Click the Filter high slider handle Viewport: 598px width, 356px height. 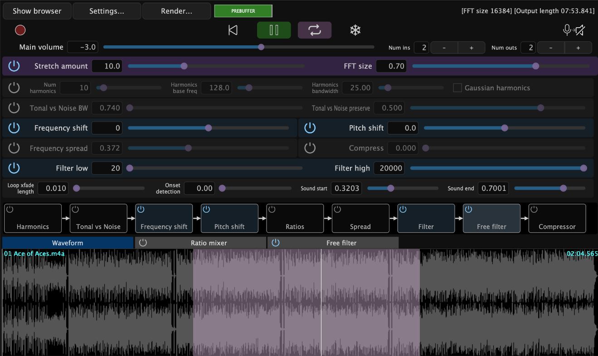584,168
